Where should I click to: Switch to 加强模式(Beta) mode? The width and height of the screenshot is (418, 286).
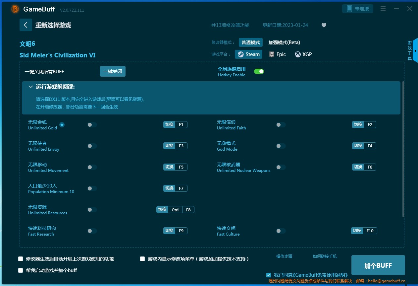point(284,42)
